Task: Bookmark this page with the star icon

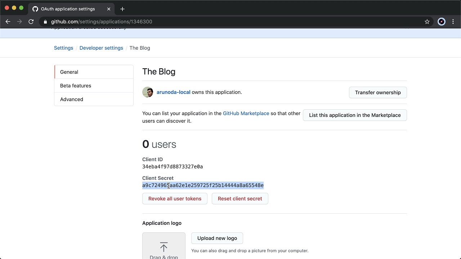Action: (427, 22)
